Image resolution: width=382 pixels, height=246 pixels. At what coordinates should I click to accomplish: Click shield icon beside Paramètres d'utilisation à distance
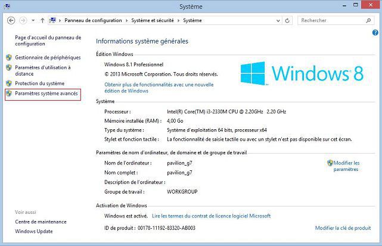[x=9, y=67]
